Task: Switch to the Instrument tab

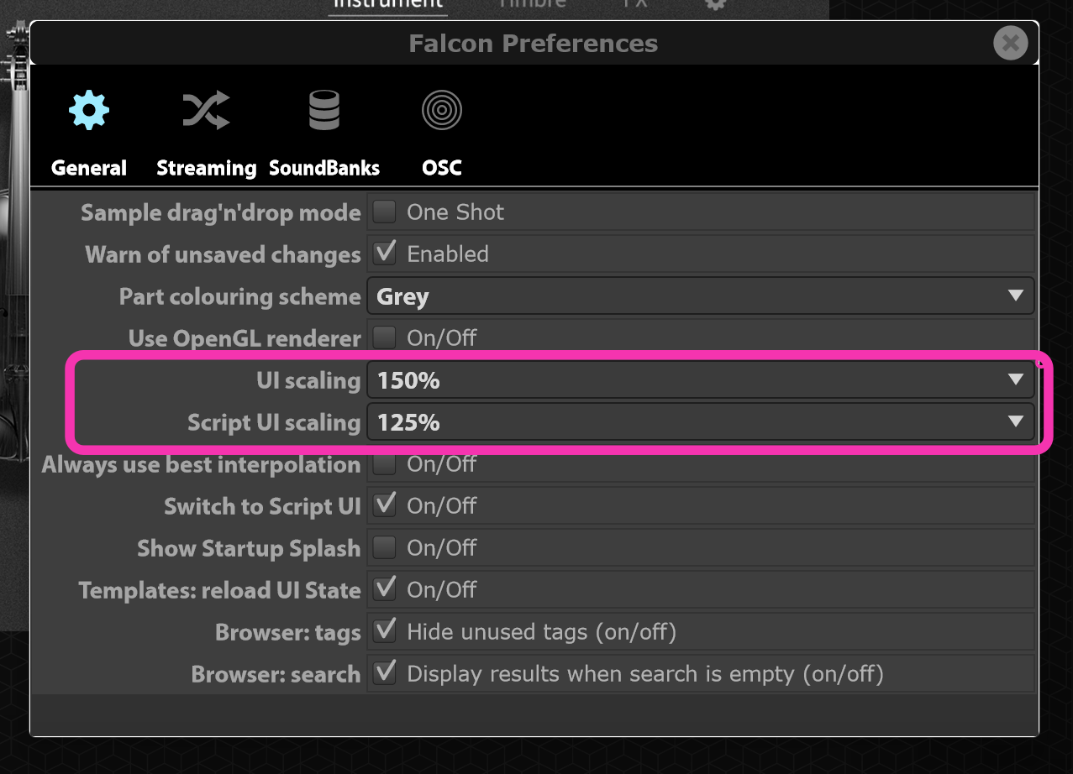Action: pos(388,3)
